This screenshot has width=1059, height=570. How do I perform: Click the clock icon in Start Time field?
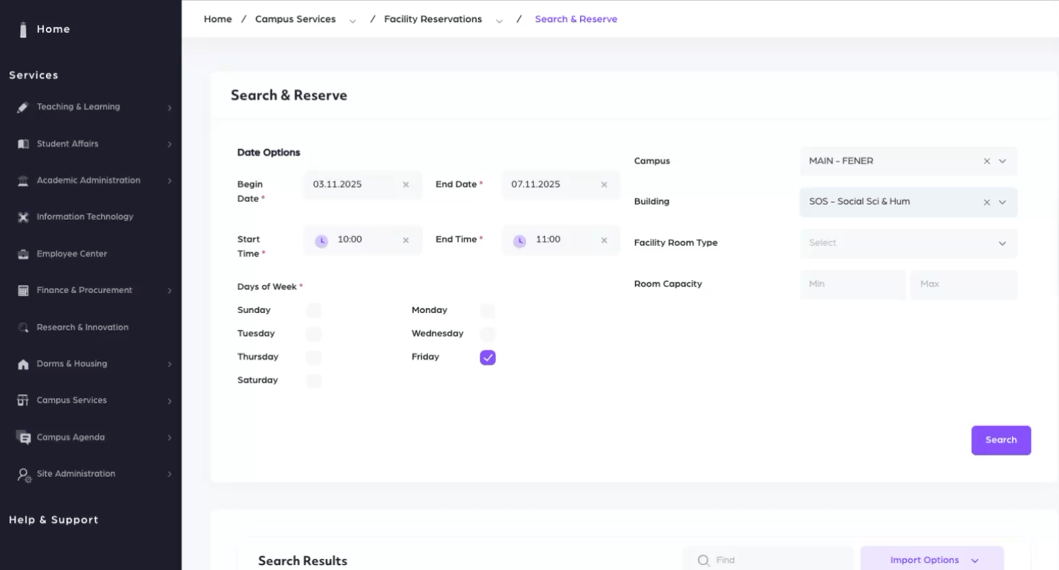tap(321, 240)
